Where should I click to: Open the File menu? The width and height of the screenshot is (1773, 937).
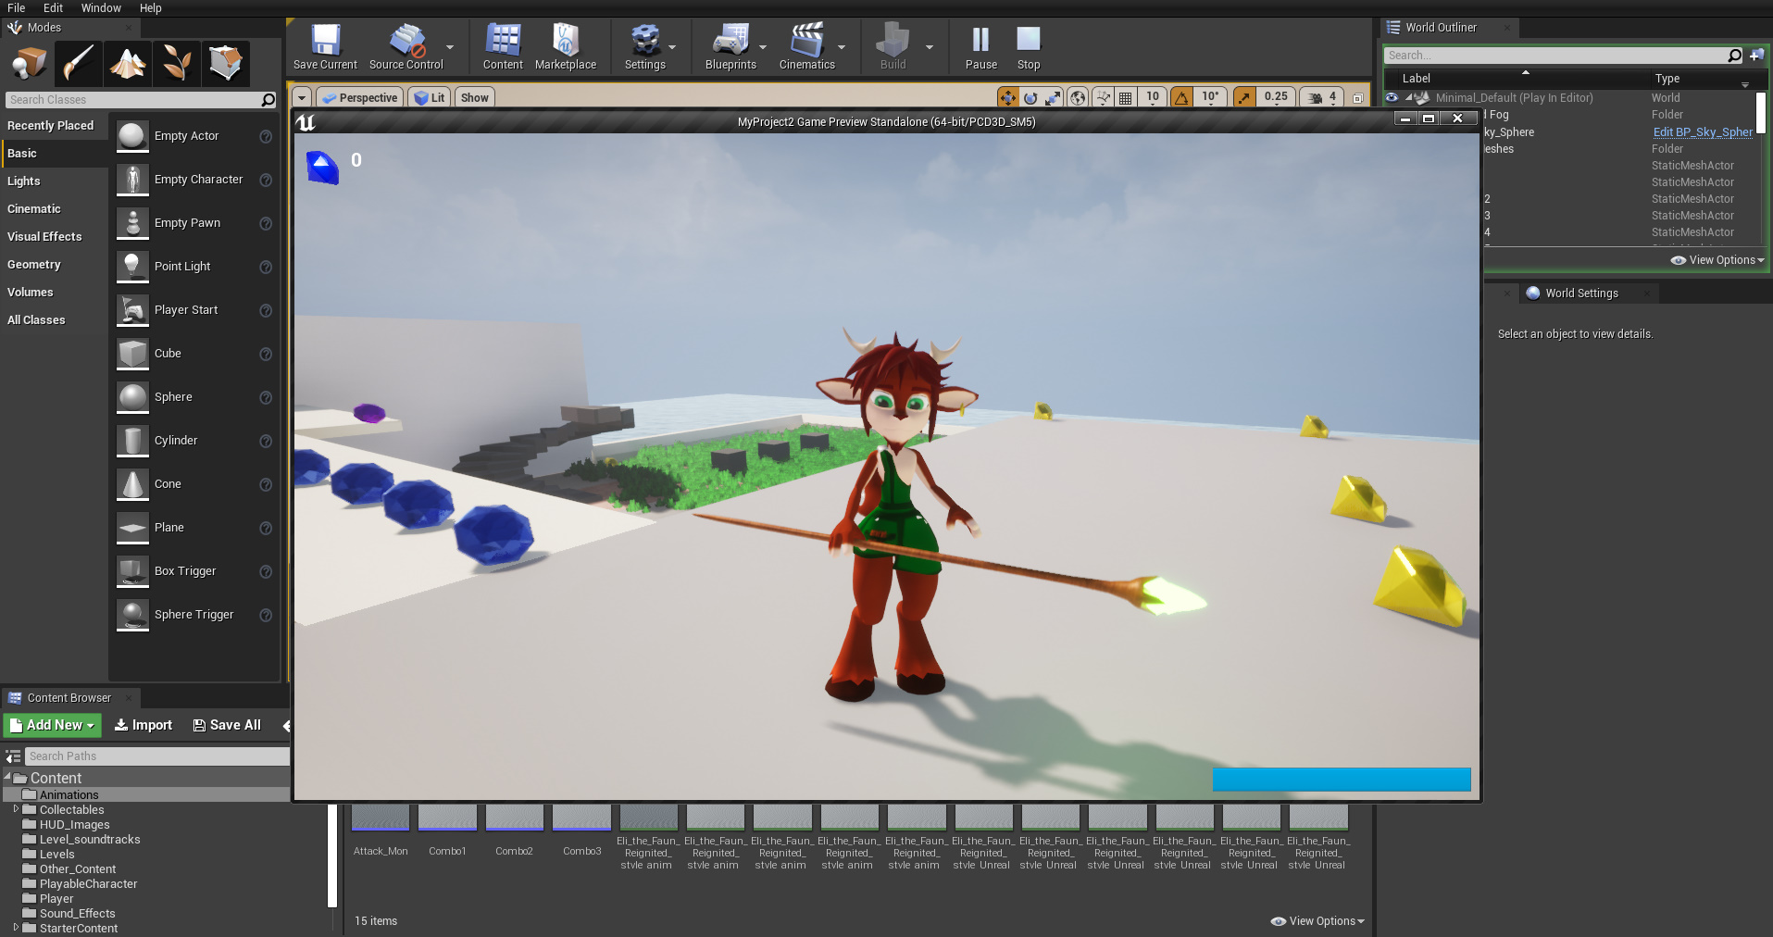tap(17, 8)
